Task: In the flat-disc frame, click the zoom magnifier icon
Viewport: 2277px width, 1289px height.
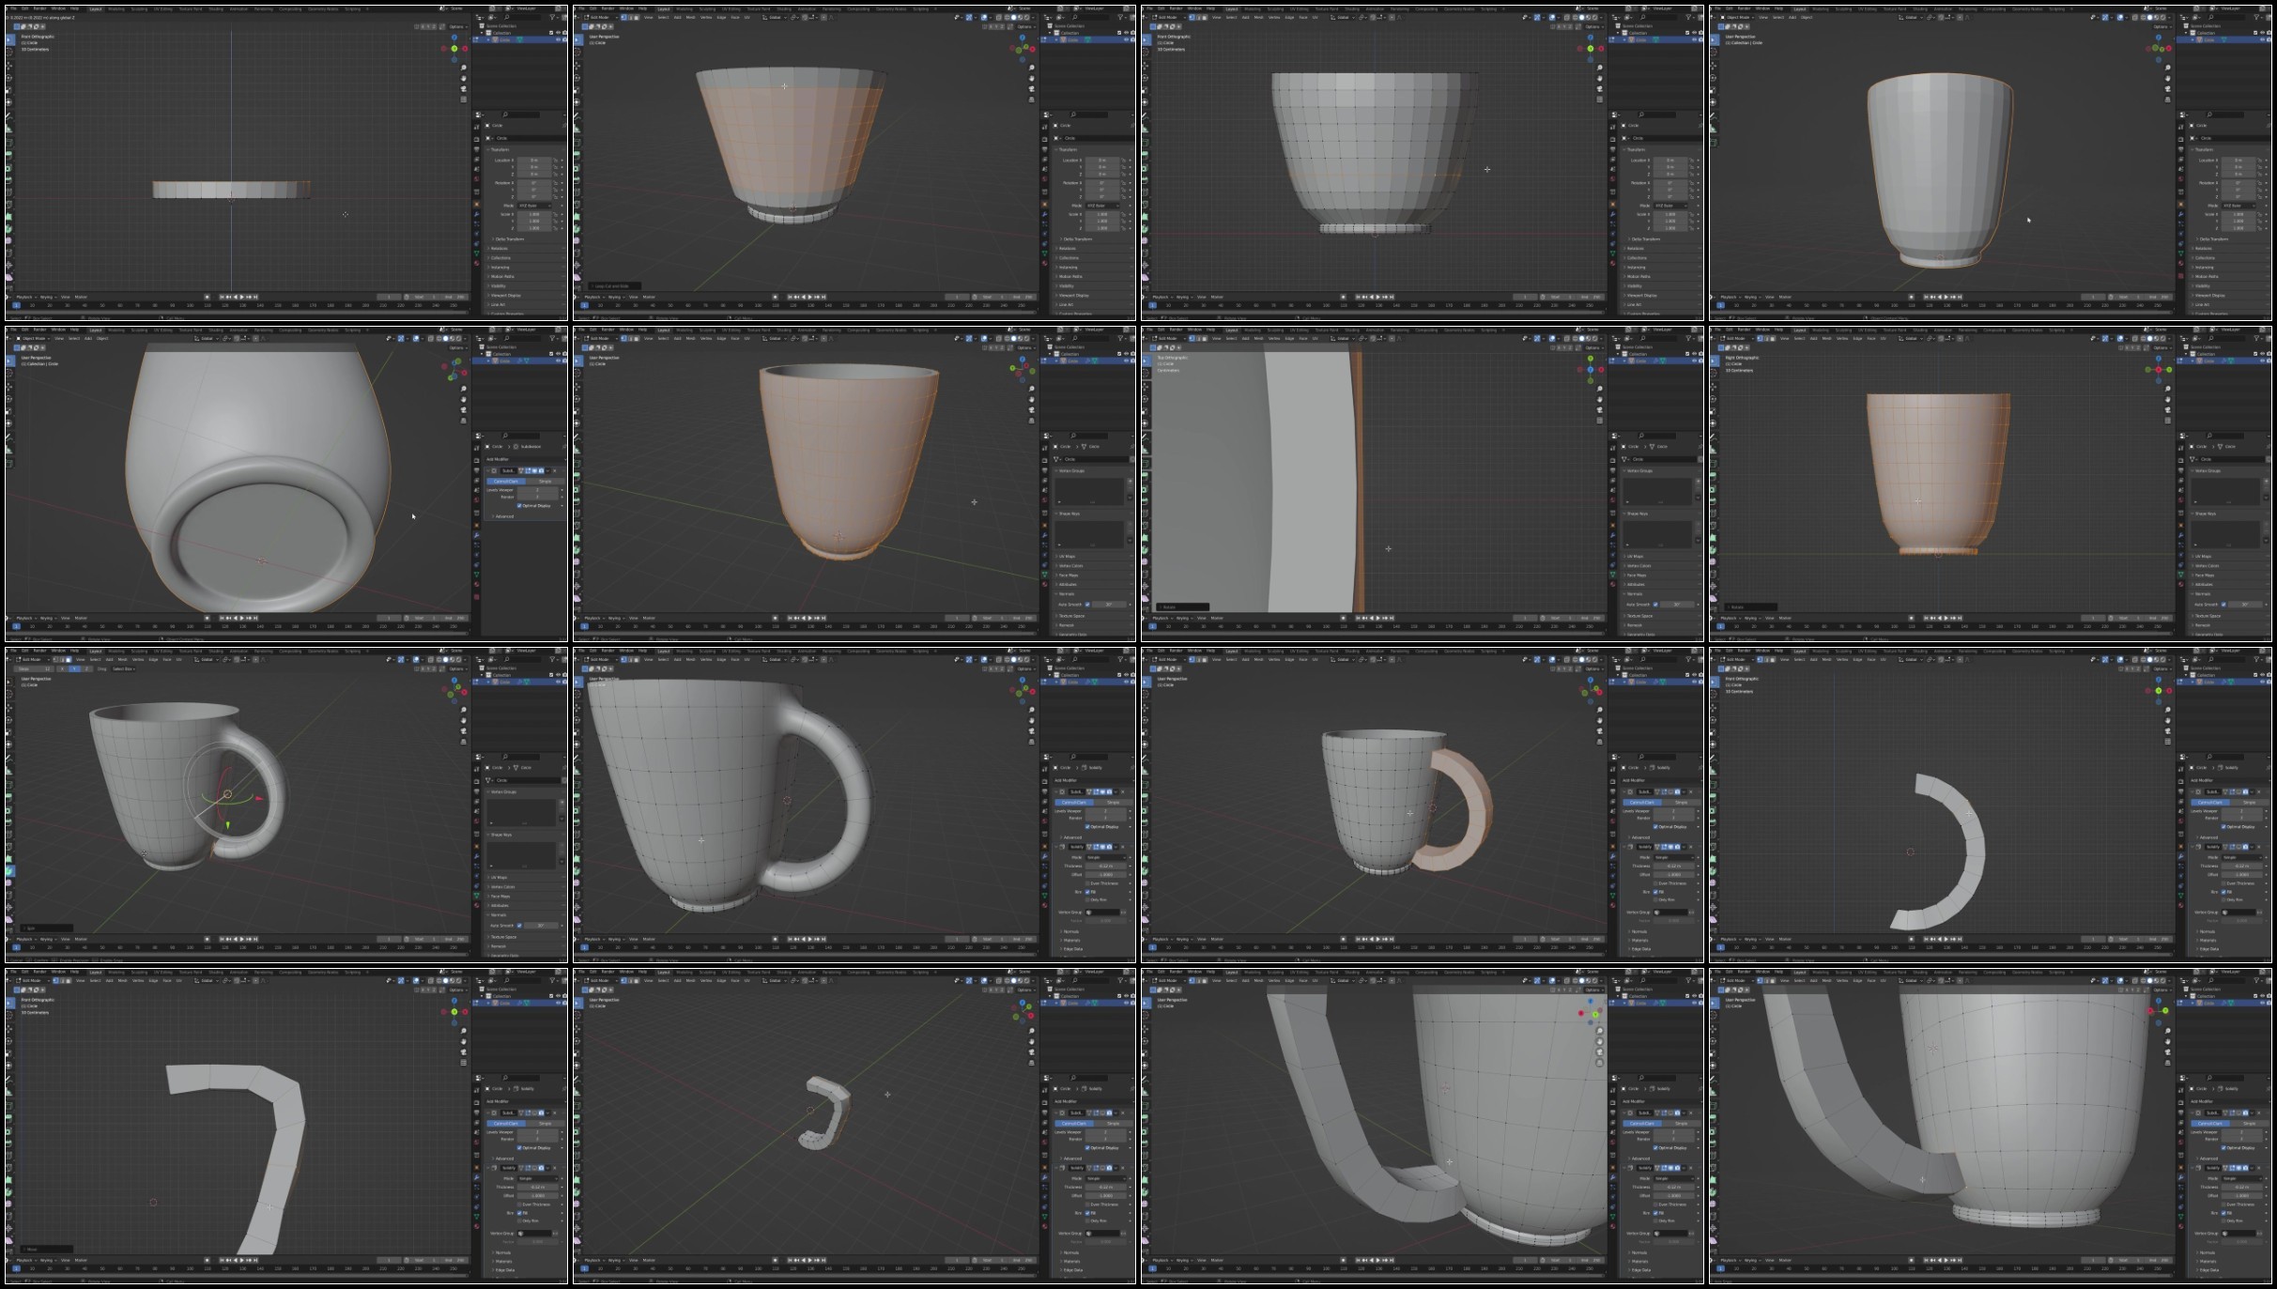Action: [464, 68]
